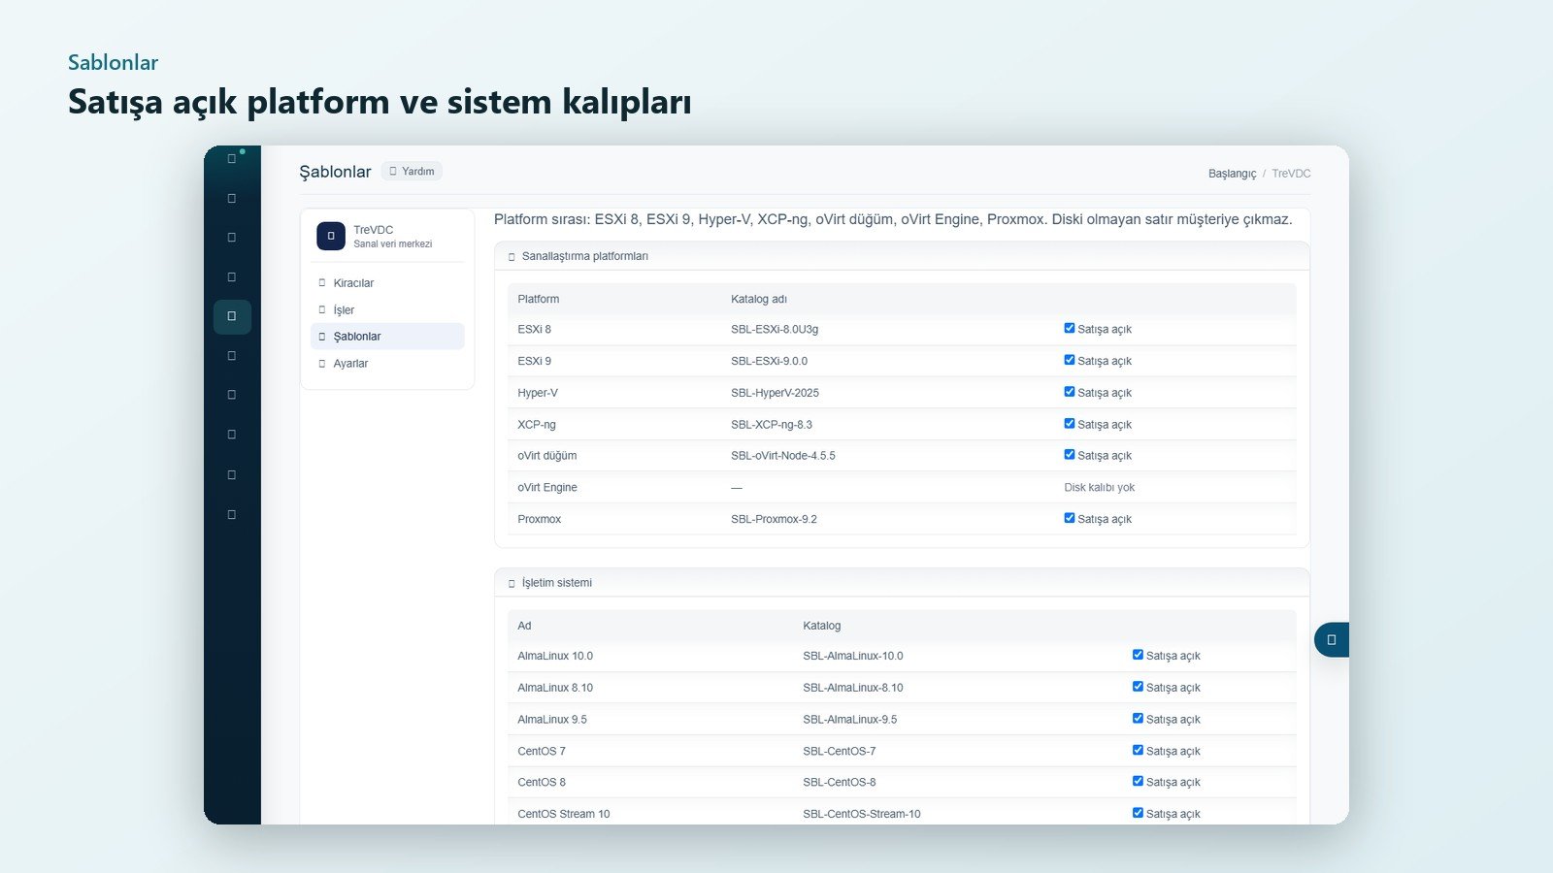This screenshot has height=873, width=1553.
Task: Click the Disk kalıbı yok status text
Action: (1099, 488)
